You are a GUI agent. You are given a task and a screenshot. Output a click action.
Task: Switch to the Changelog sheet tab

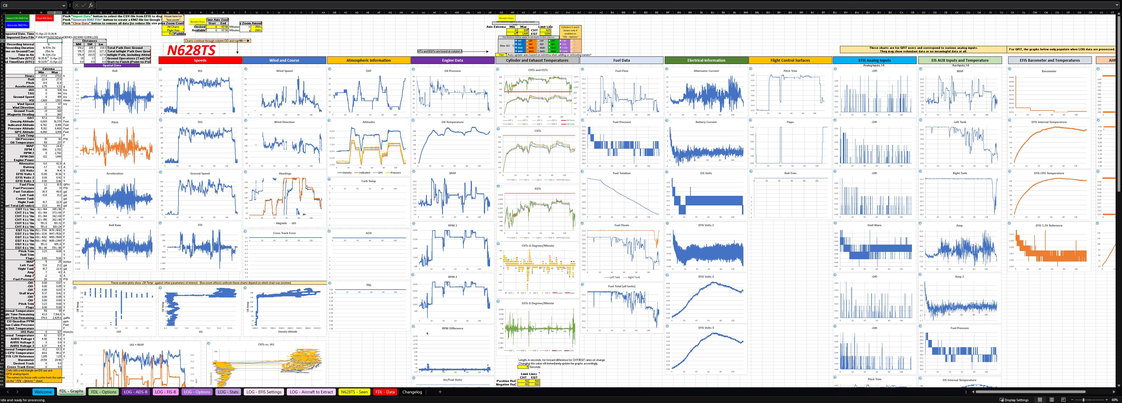(412, 392)
